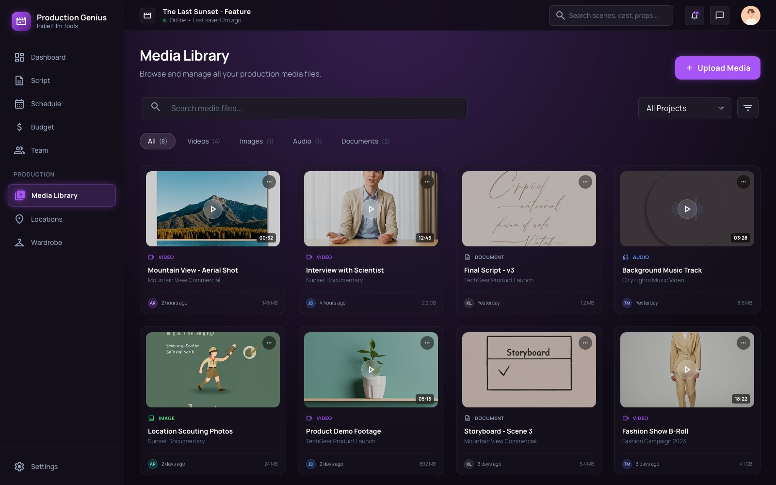Switch to the Videos tab
Viewport: 776px width, 485px height.
pyautogui.click(x=204, y=141)
